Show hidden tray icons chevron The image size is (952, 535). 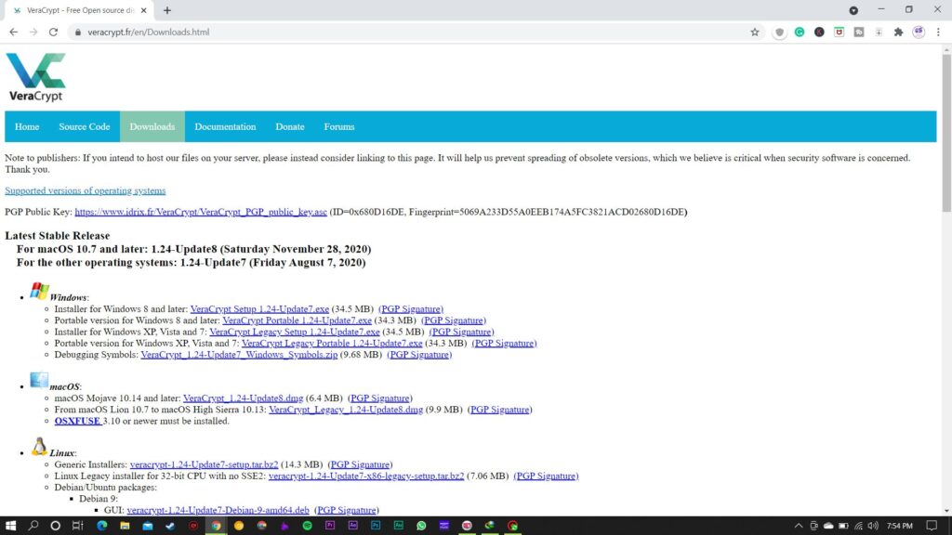pyautogui.click(x=799, y=526)
